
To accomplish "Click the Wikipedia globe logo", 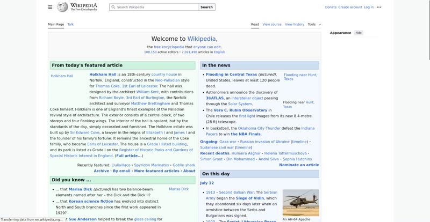I will click(62, 7).
